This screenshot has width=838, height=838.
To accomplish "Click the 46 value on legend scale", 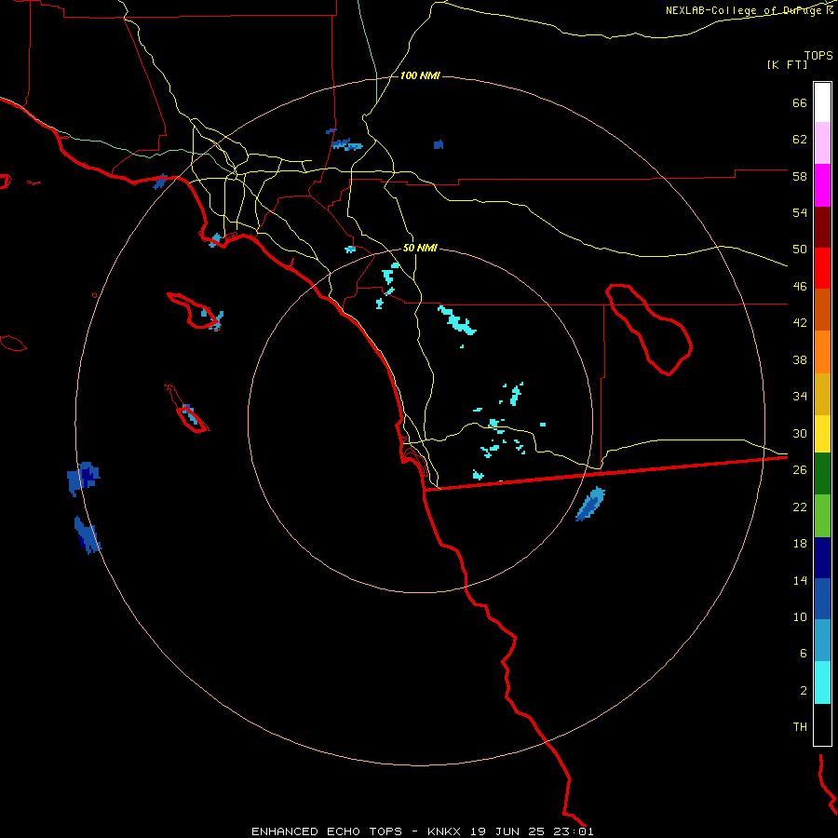I will pyautogui.click(x=800, y=287).
